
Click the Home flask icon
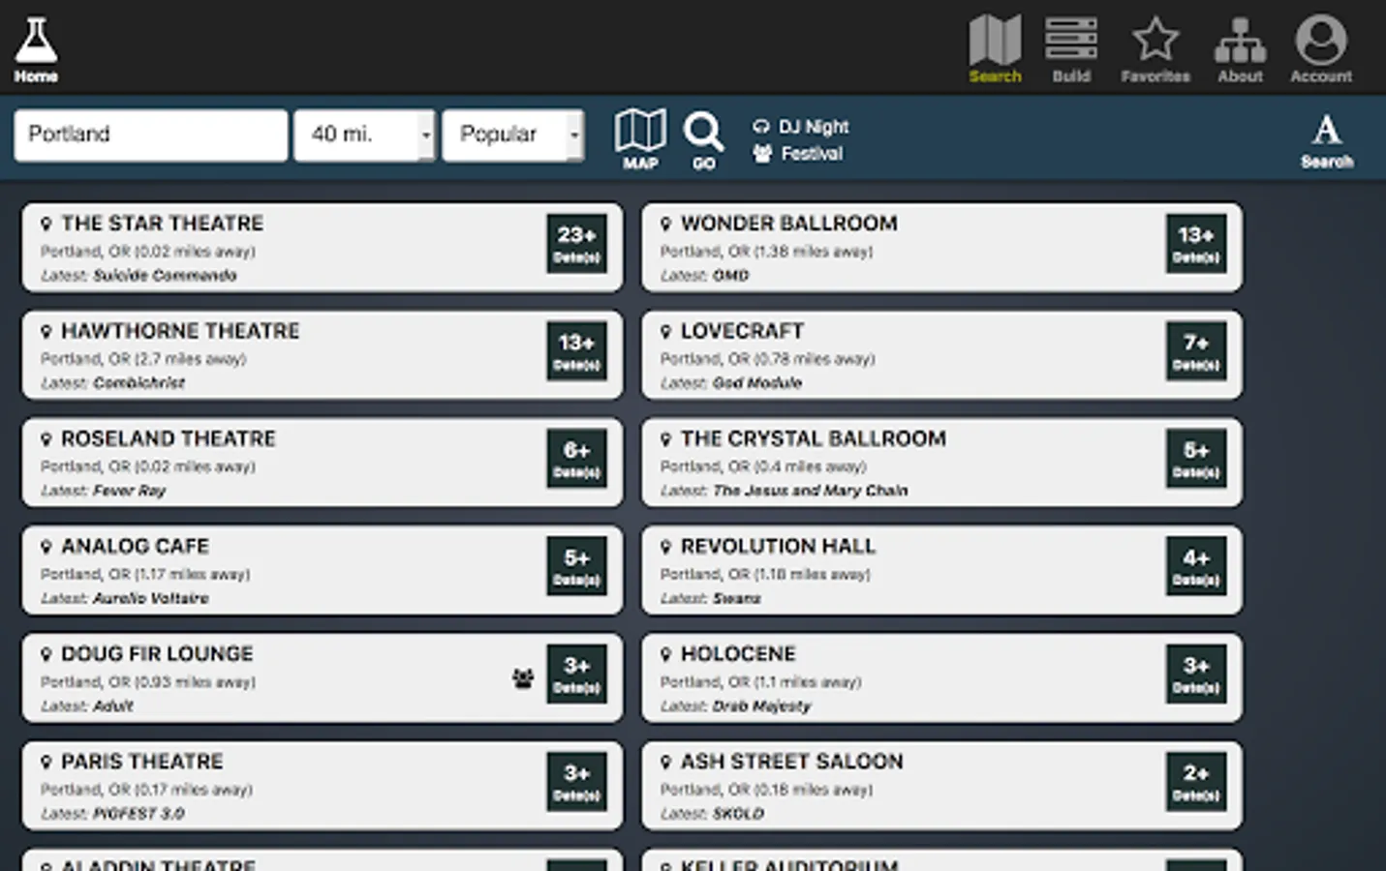click(x=36, y=49)
